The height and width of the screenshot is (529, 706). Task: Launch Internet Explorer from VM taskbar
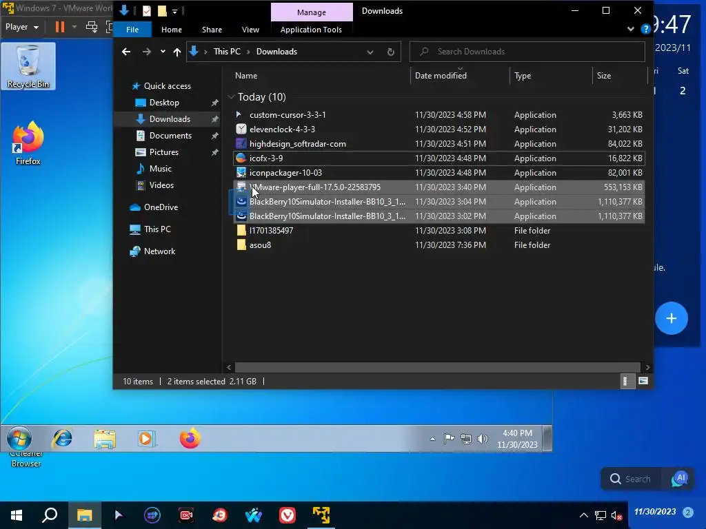[62, 438]
